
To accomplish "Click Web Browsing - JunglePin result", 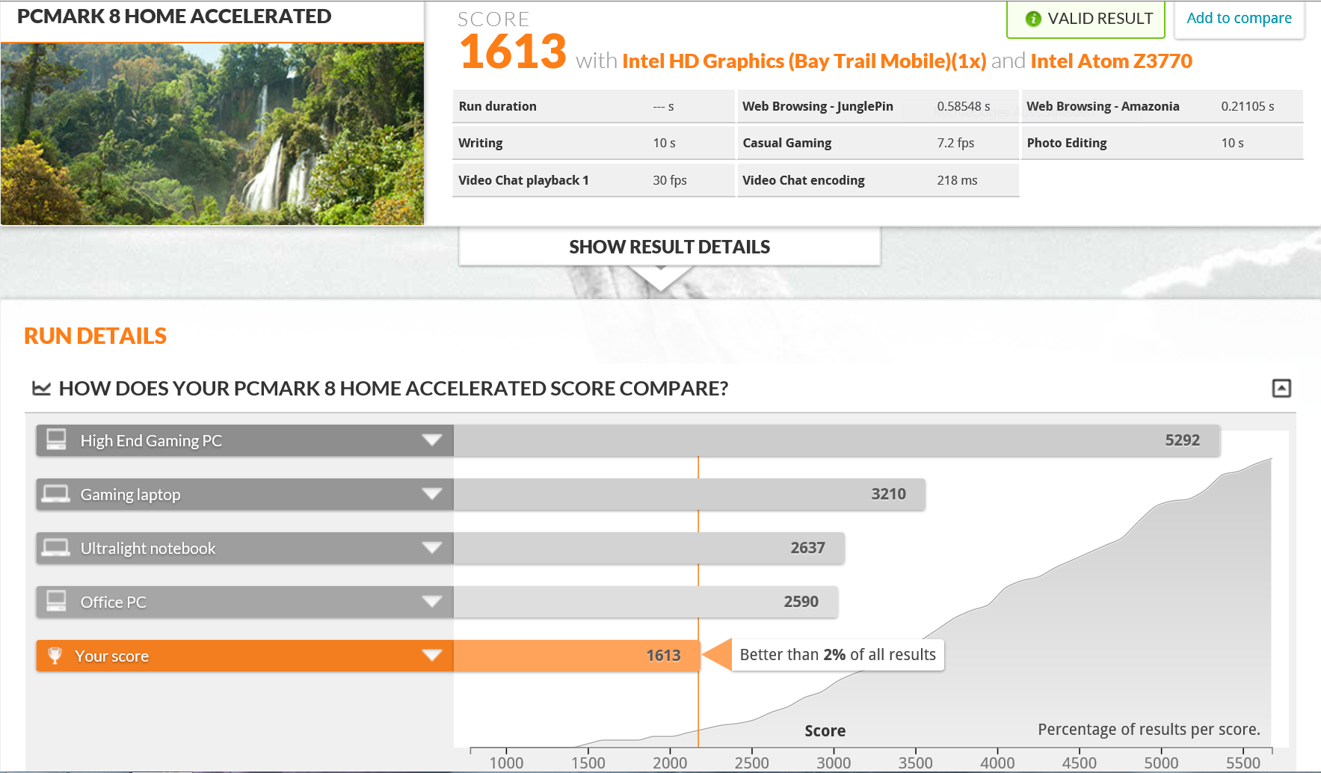I will click(878, 106).
